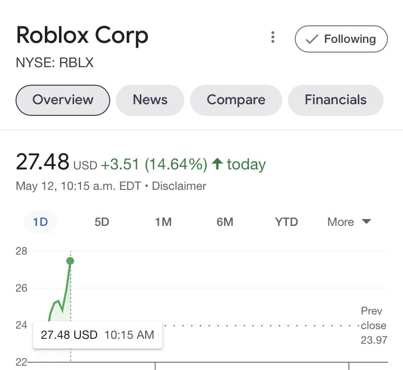Switch to the 6M chart view
Image resolution: width=403 pixels, height=370 pixels.
(x=225, y=222)
